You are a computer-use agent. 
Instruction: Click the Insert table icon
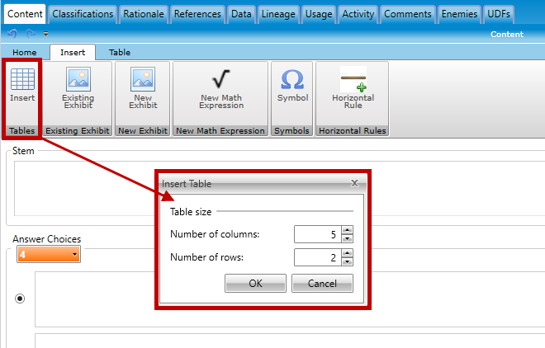point(22,81)
